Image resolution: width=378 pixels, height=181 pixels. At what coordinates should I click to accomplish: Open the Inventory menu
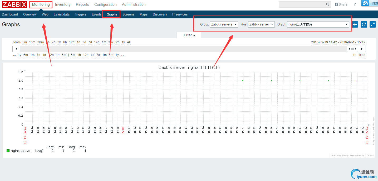tap(63, 4)
